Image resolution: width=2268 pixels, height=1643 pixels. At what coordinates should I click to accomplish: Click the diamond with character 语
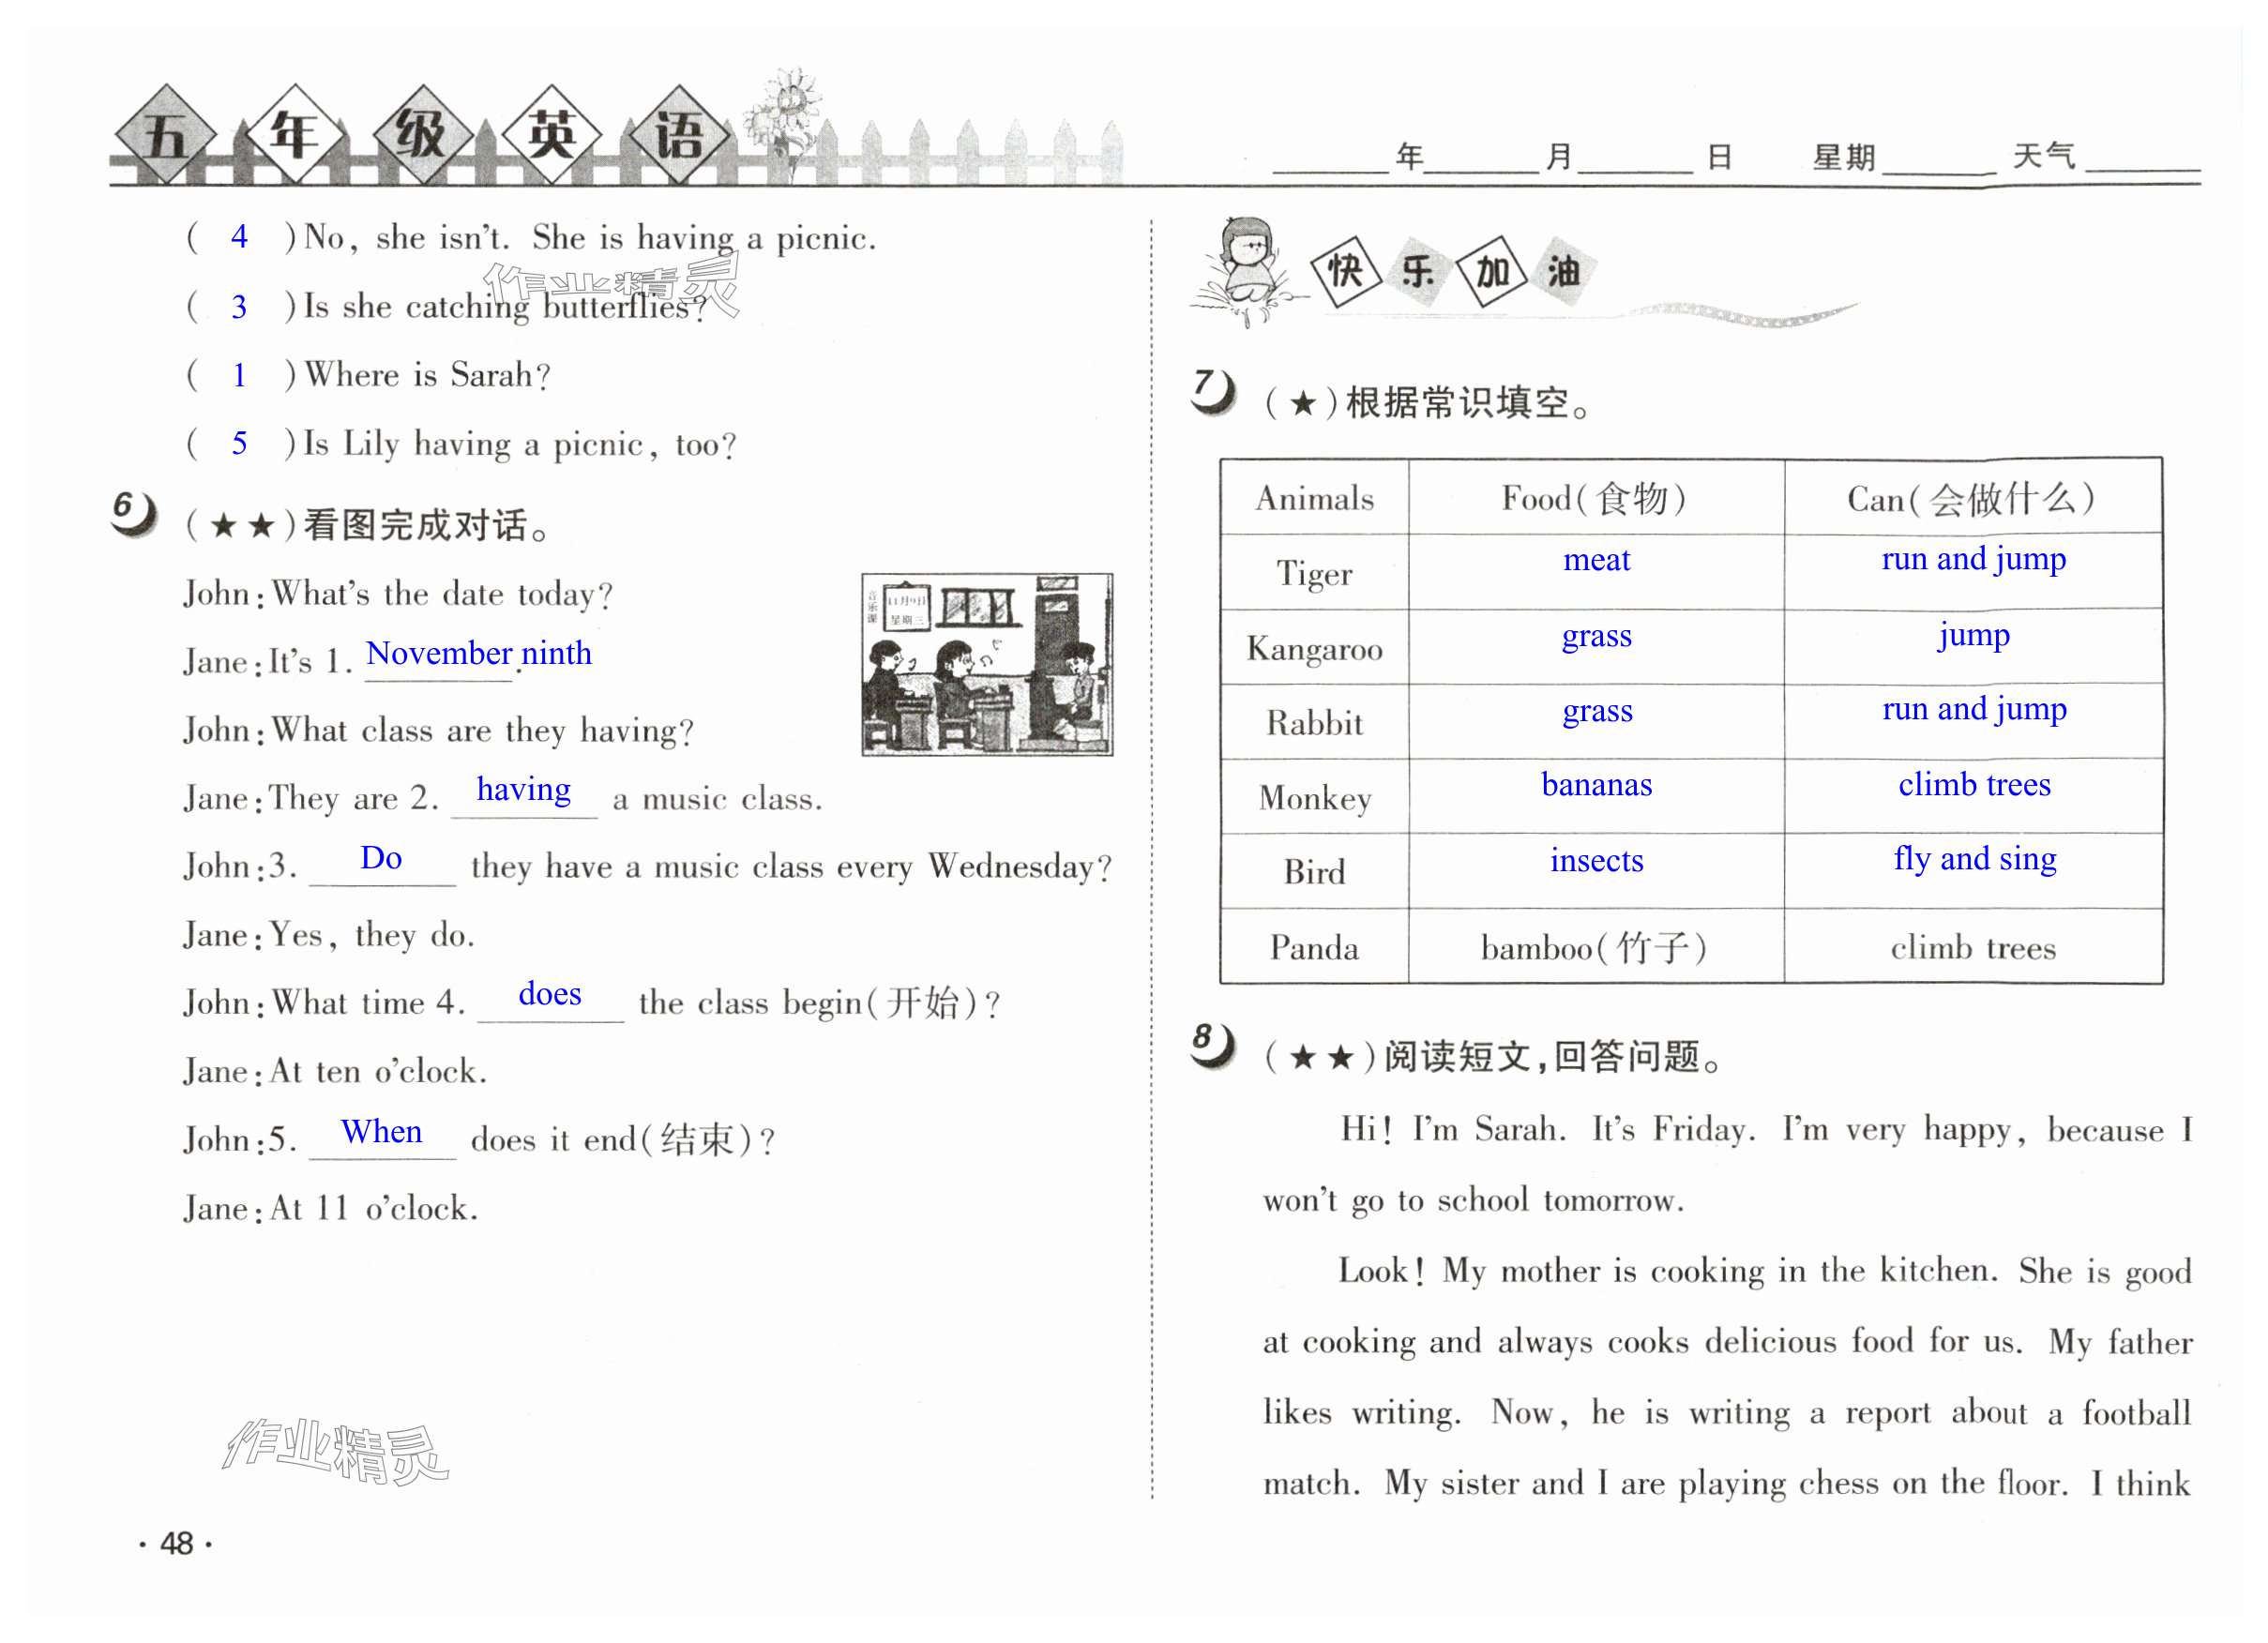click(679, 136)
